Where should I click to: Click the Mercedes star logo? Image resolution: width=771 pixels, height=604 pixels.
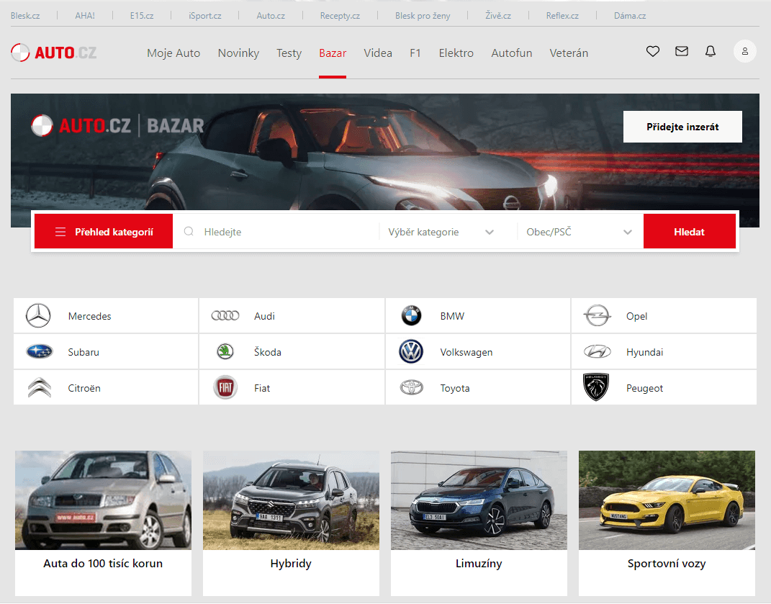point(38,316)
